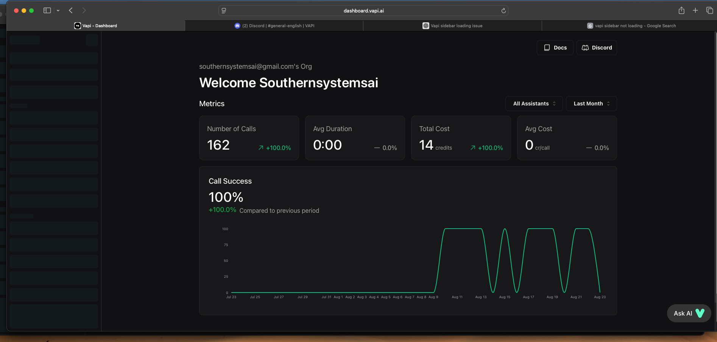
Task: Click the Vapi favicon in the first tab
Action: 78,26
